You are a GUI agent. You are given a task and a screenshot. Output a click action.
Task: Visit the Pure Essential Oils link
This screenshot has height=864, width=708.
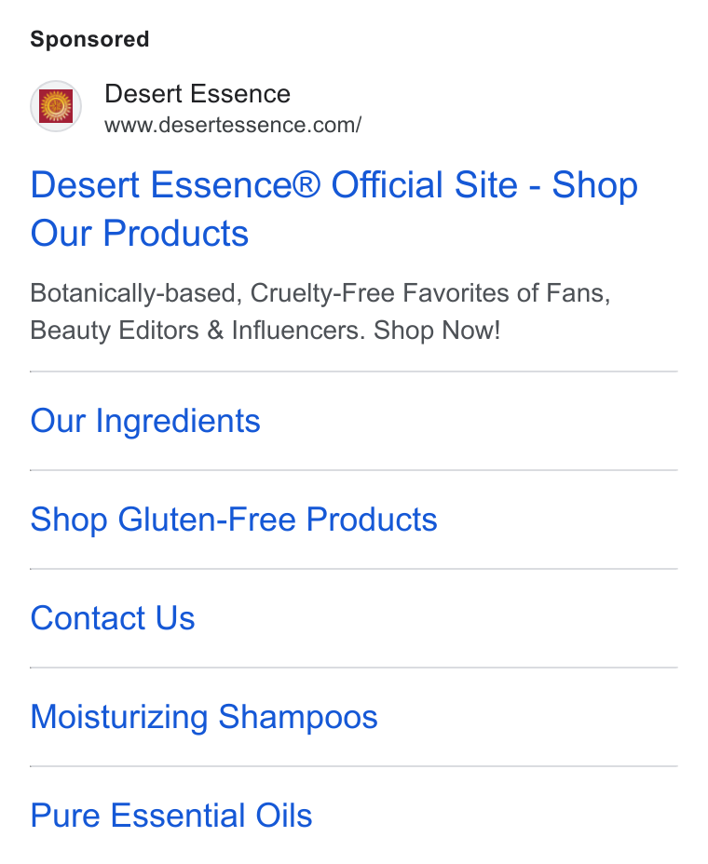171,815
